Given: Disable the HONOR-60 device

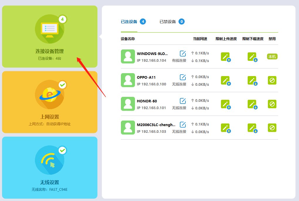Looking at the screenshot, I should [272, 104].
